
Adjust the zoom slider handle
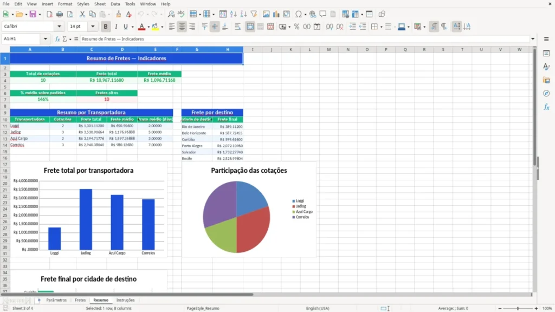518,308
